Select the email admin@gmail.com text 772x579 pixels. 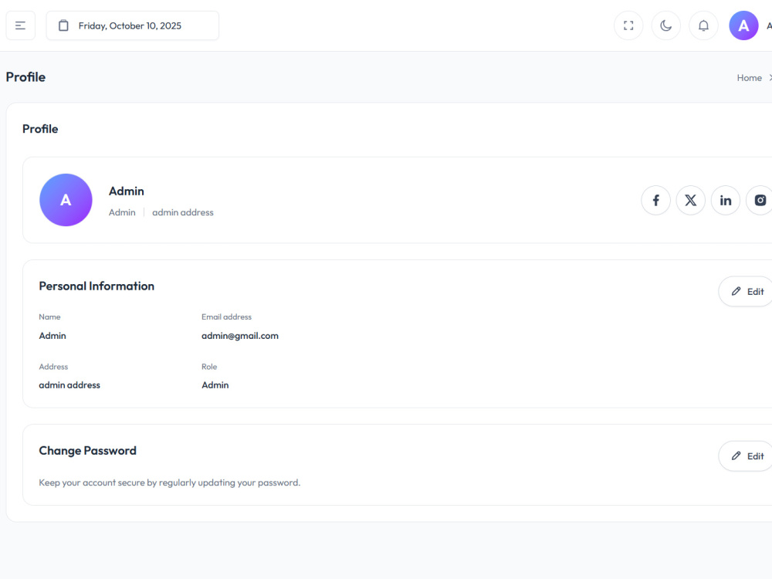coord(240,336)
